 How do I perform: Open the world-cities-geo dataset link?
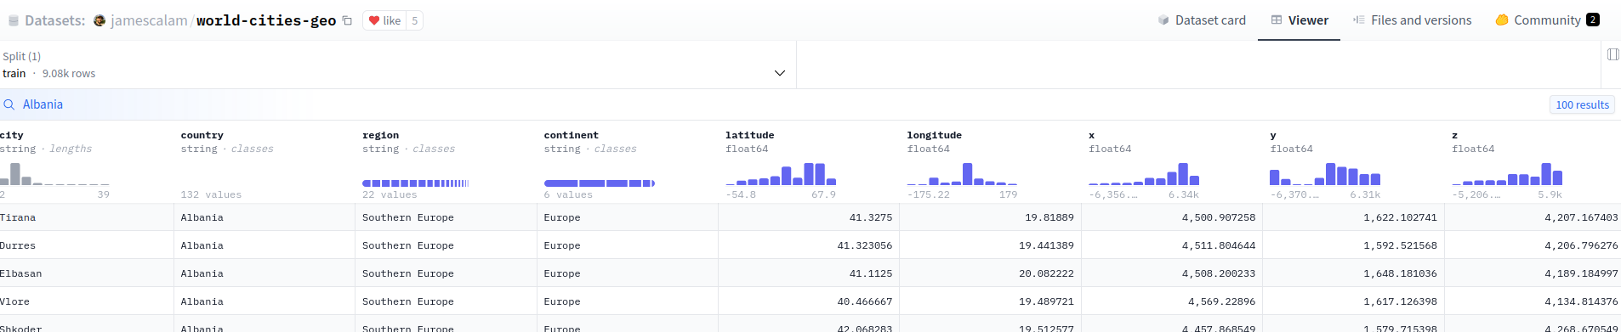click(x=266, y=20)
